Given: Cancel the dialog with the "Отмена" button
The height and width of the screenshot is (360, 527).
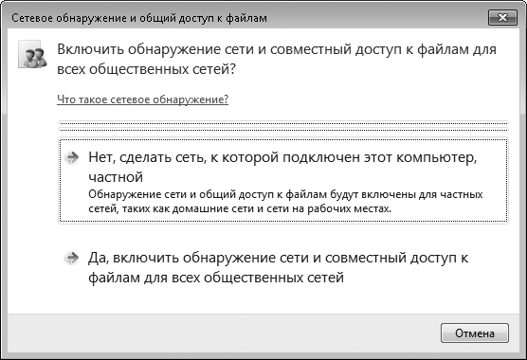Looking at the screenshot, I should point(475,333).
